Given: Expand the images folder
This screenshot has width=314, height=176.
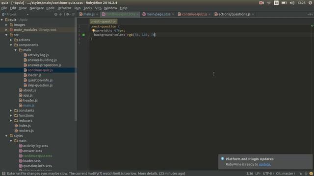Looking at the screenshot, I should pos(6,25).
